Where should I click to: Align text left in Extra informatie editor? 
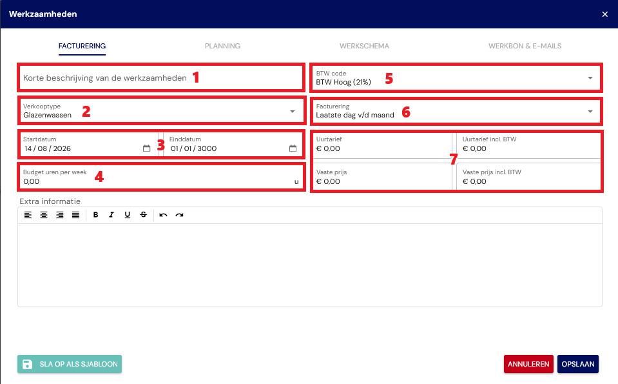coord(28,215)
